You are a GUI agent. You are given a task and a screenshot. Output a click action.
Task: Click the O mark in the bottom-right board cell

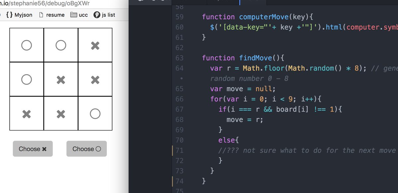coord(95,113)
